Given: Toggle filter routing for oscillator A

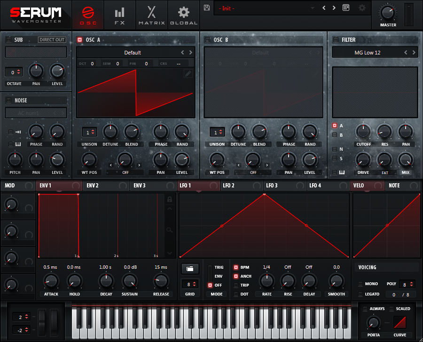Looking at the screenshot, I should [x=335, y=125].
